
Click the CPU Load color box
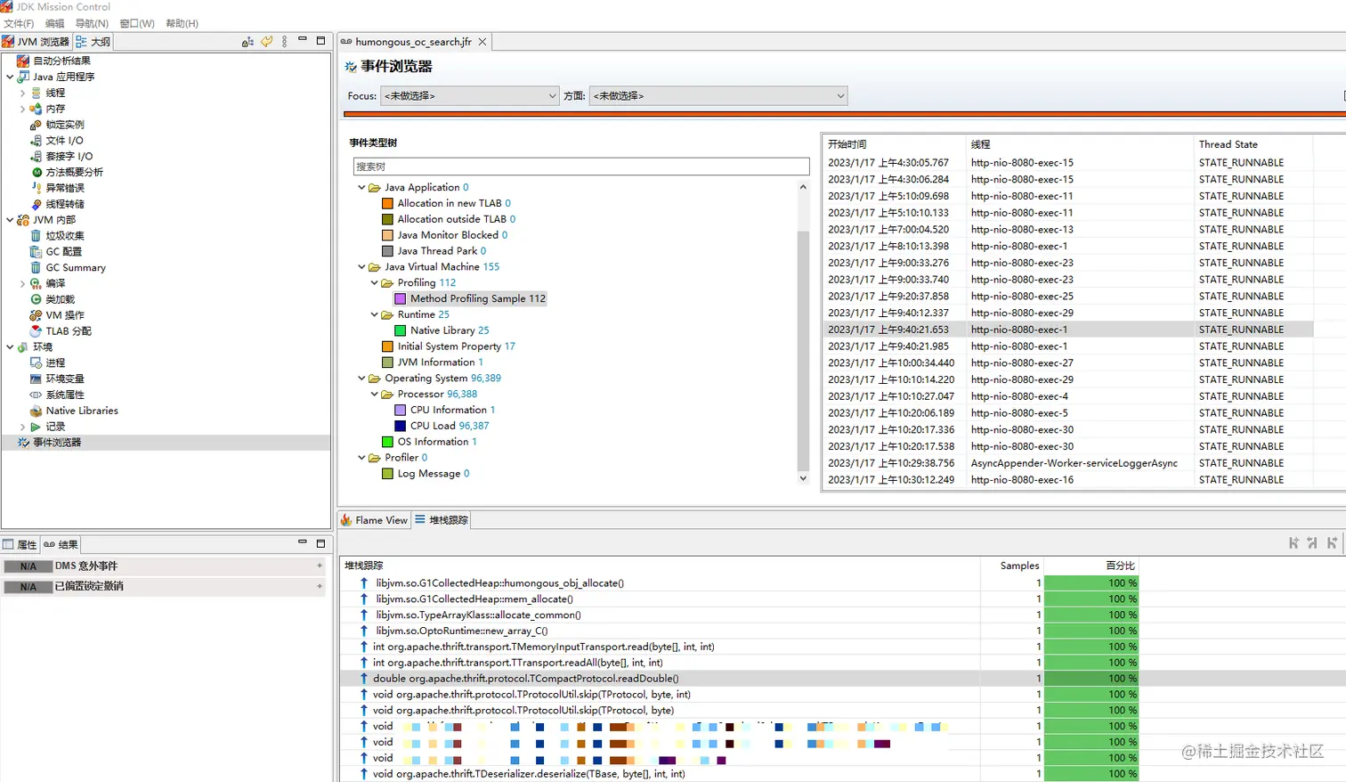coord(401,426)
